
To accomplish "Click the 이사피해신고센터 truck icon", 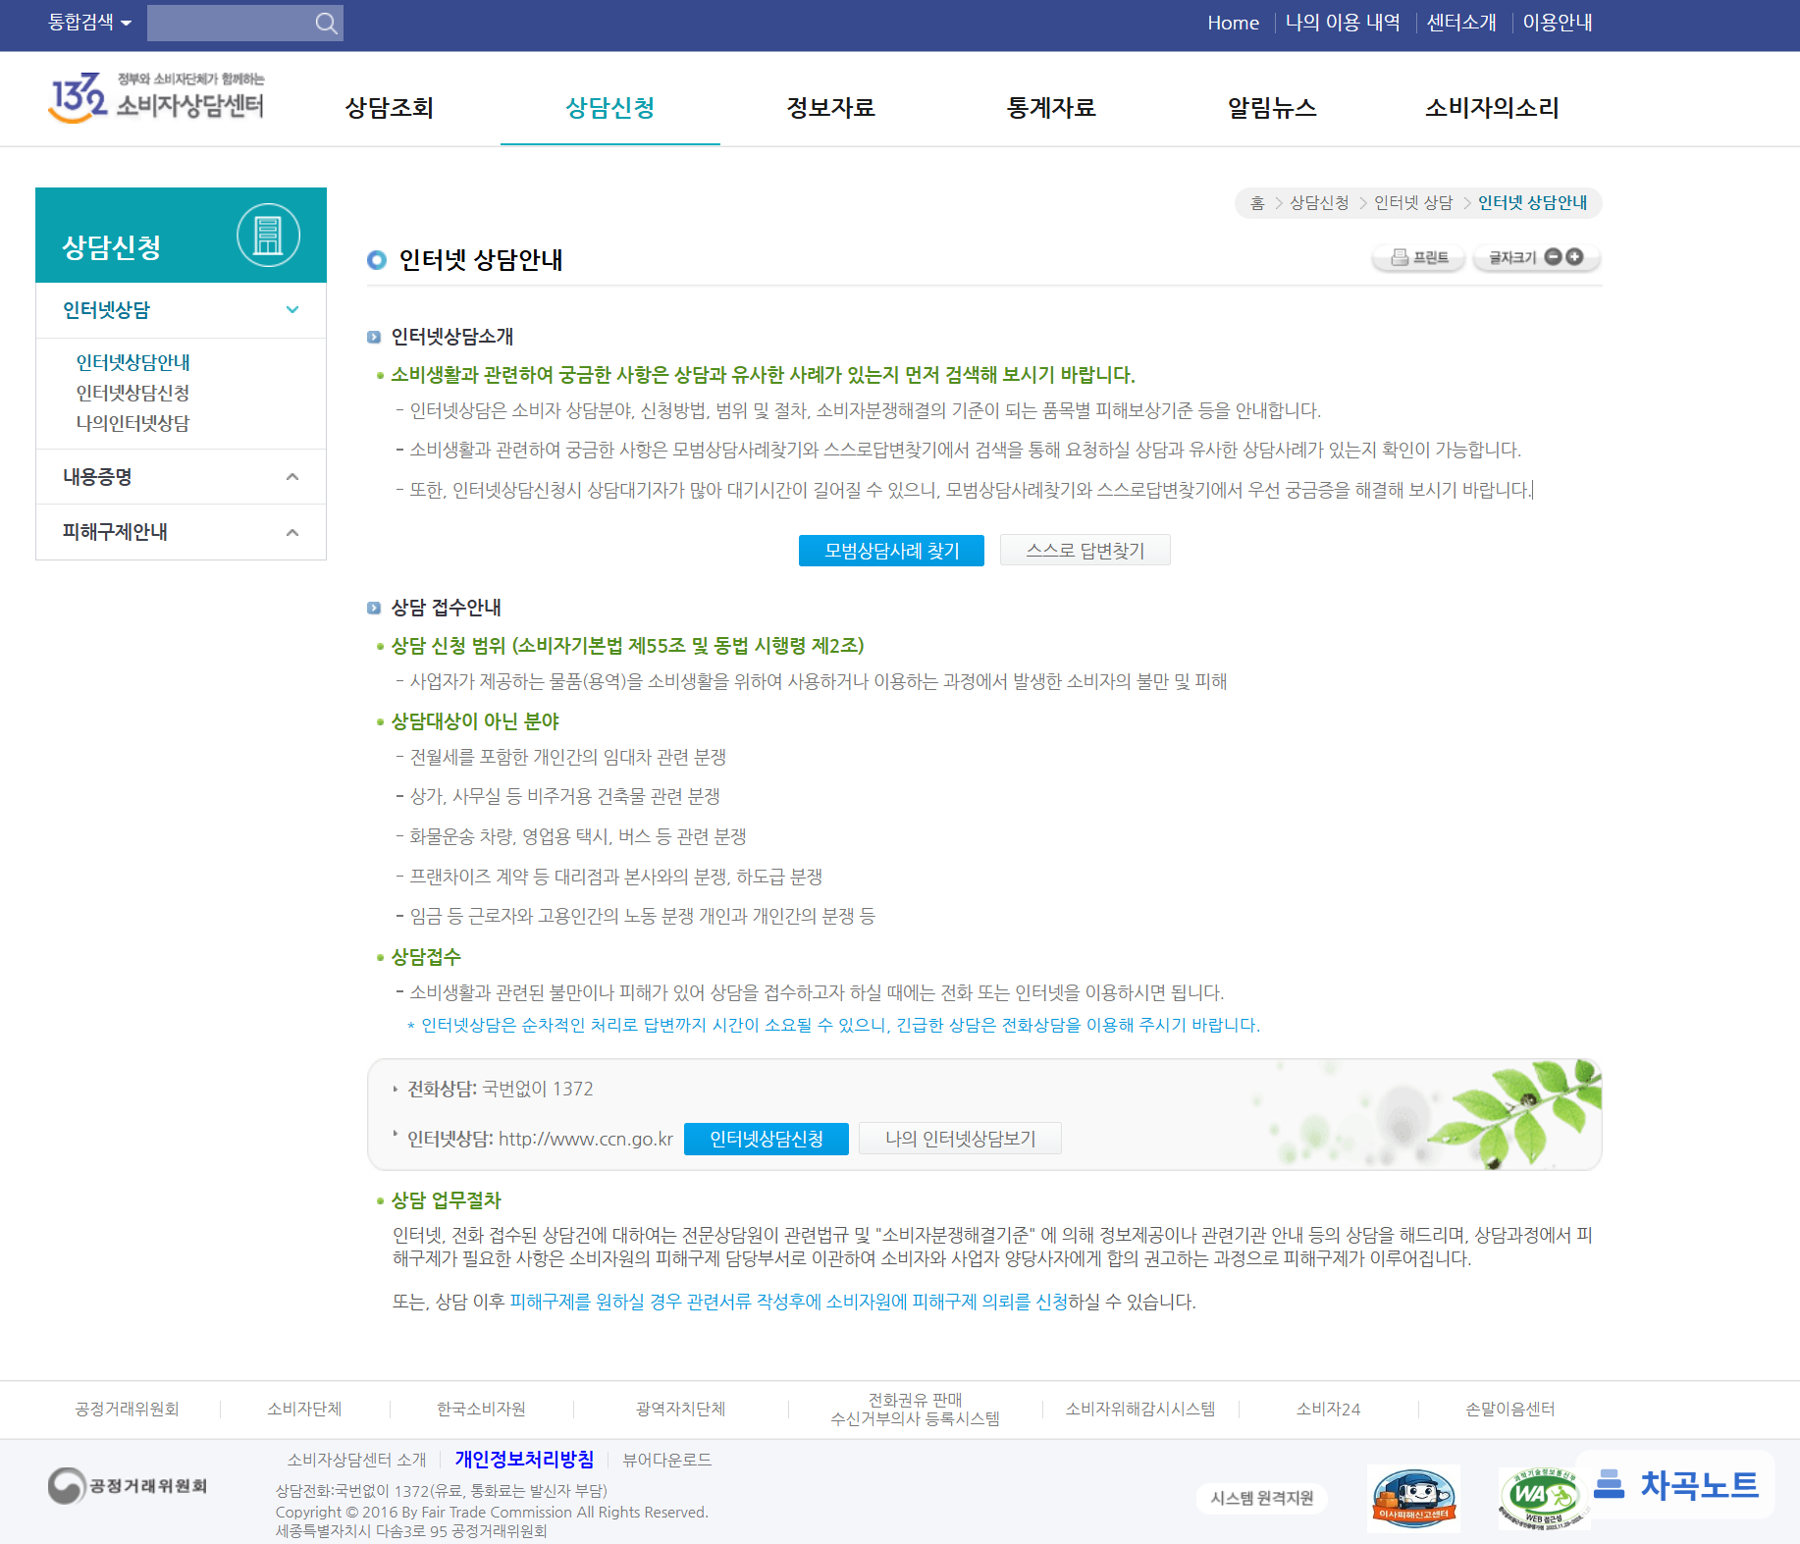I will (x=1413, y=1498).
